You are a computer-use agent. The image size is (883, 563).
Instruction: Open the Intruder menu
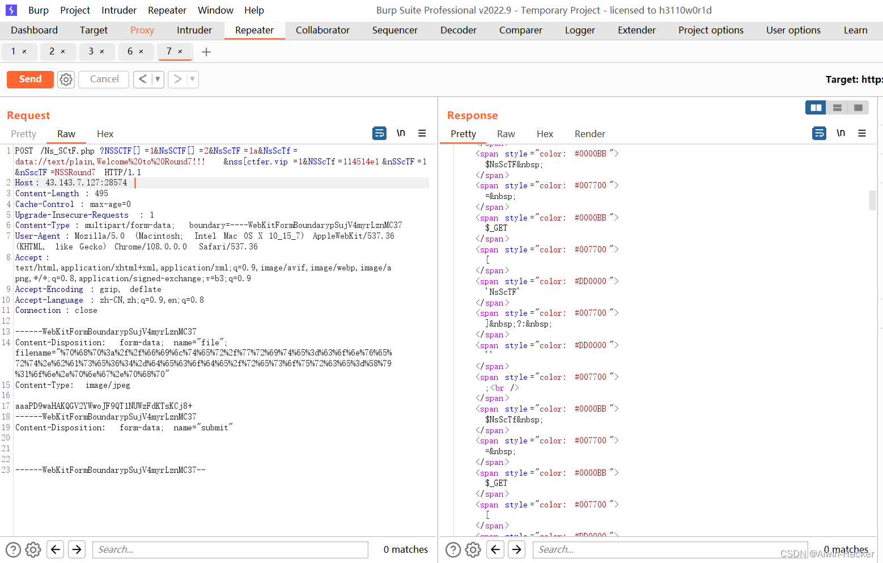pos(119,10)
